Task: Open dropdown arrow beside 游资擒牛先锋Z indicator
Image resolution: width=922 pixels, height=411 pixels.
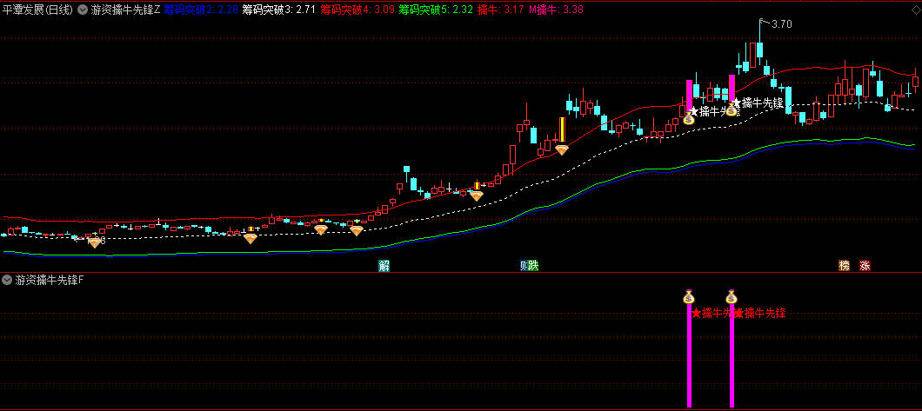Action: click(x=83, y=10)
